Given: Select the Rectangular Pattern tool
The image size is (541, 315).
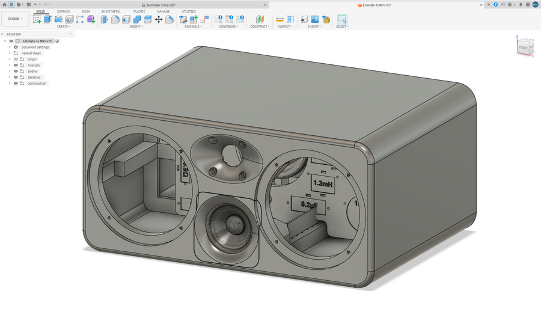Looking at the screenshot, I should (x=80, y=19).
